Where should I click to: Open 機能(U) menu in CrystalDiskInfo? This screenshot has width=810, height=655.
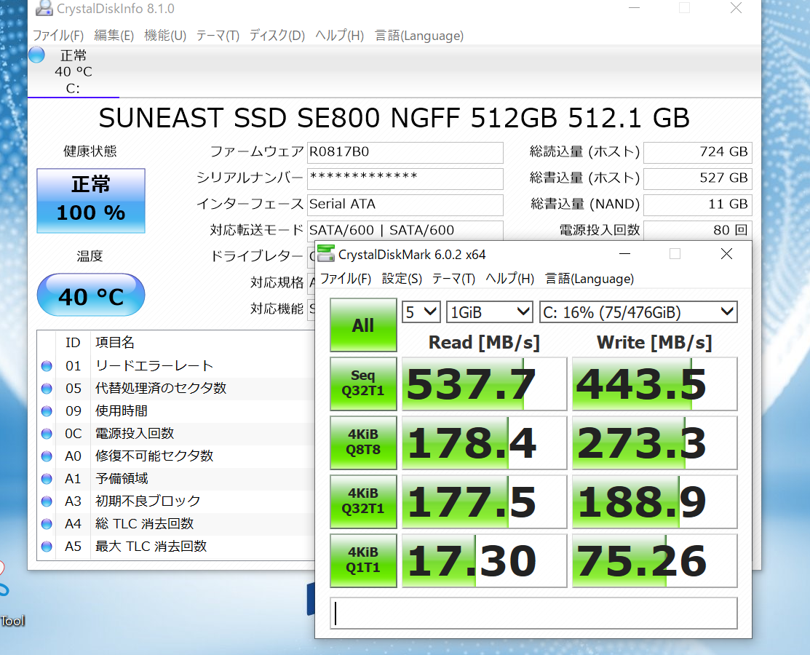(x=165, y=36)
